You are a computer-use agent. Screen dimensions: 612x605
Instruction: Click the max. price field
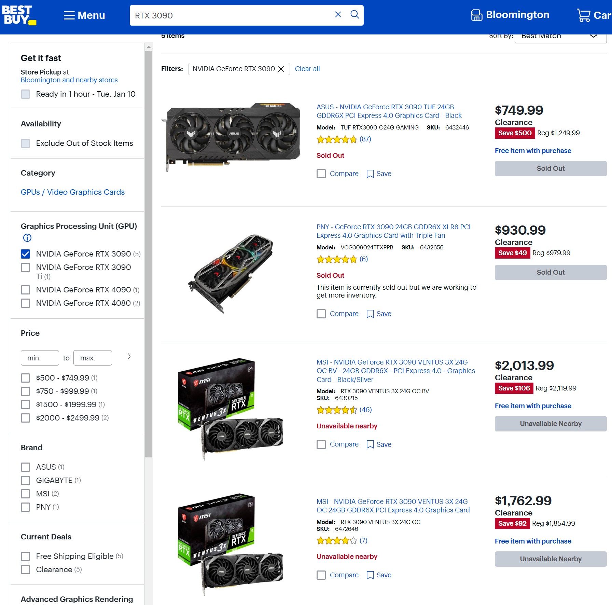93,358
